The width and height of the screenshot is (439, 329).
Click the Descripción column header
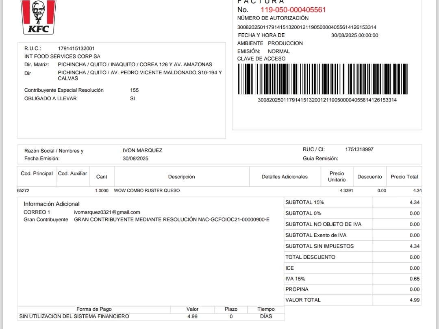(x=181, y=177)
